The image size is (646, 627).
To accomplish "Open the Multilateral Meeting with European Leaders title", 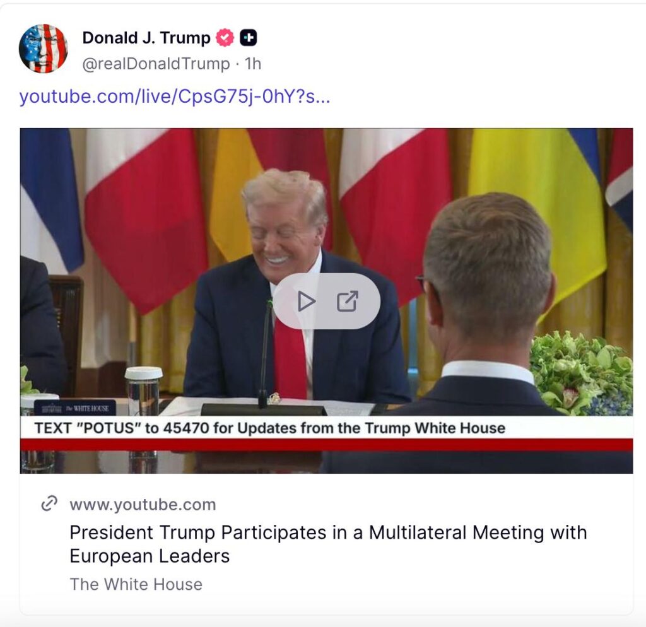I will tap(328, 544).
